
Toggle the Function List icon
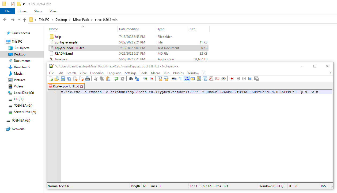tap(211, 79)
